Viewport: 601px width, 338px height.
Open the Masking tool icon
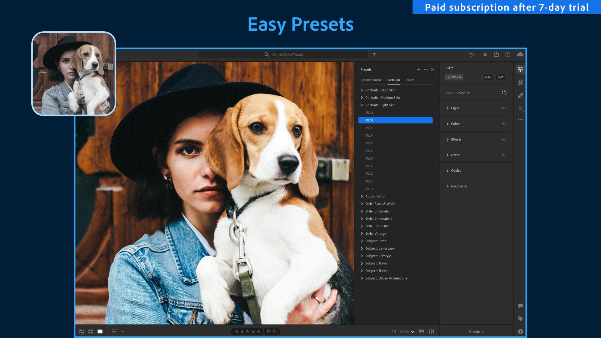pyautogui.click(x=520, y=109)
